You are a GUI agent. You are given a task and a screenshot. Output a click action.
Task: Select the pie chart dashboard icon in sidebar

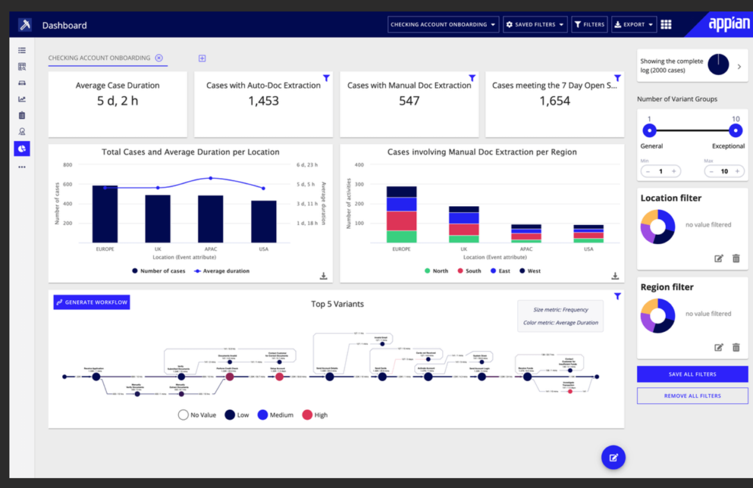click(x=21, y=148)
